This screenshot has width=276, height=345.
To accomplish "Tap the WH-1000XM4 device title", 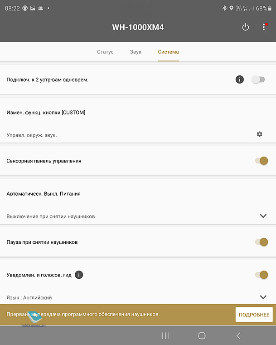I will click(138, 27).
